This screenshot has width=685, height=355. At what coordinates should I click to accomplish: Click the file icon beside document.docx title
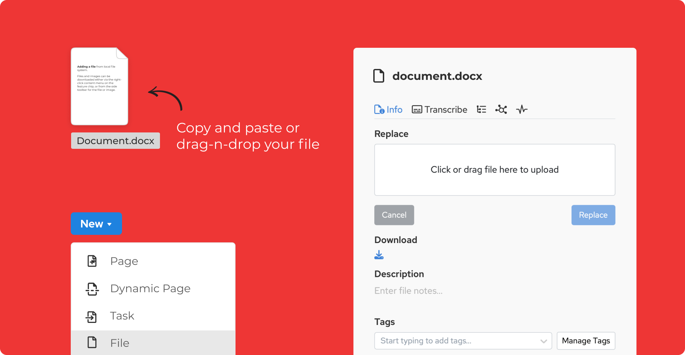point(379,76)
